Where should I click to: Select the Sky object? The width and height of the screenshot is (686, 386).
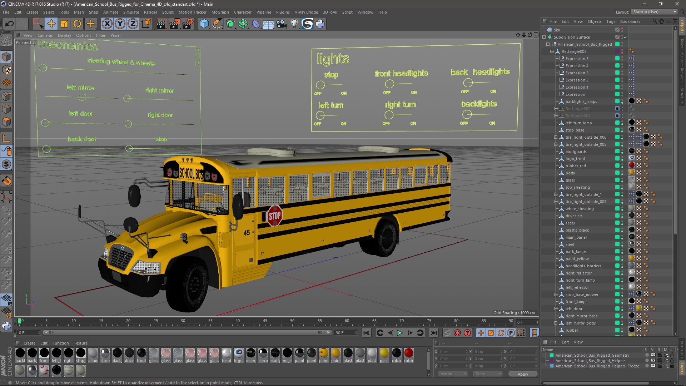pos(557,30)
